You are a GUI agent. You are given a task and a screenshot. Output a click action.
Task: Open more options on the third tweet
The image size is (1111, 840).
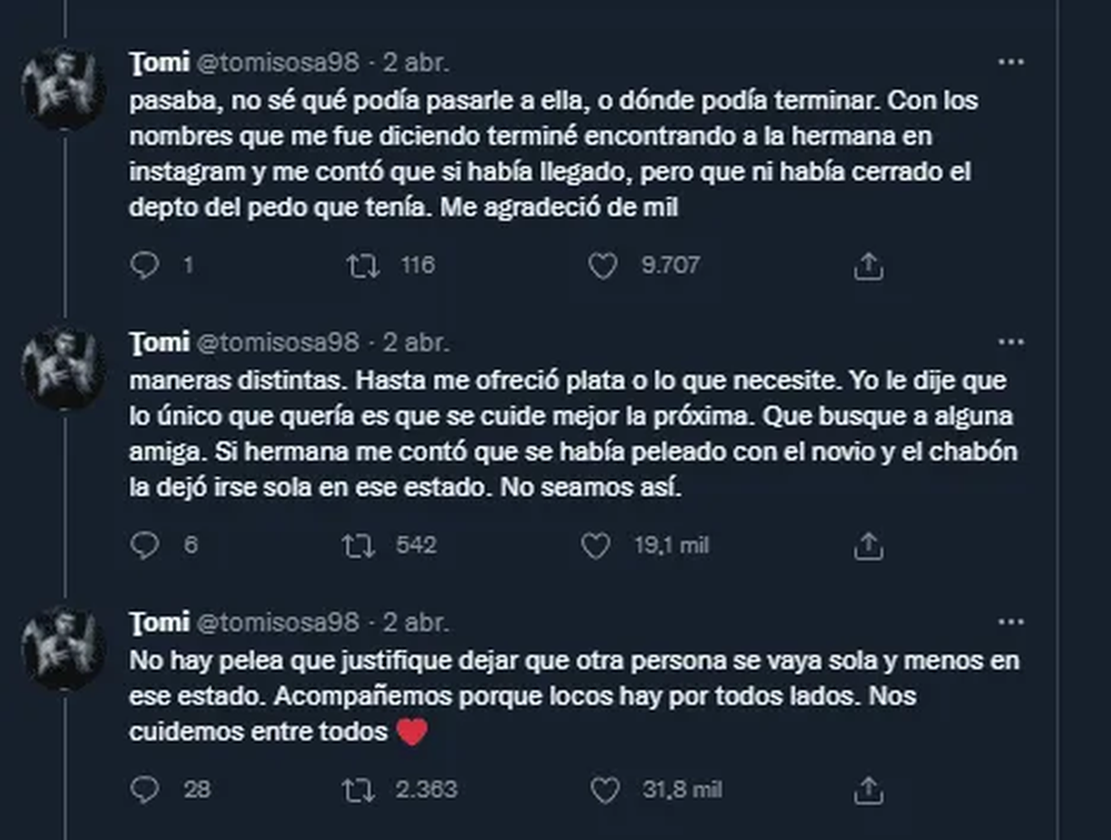[1010, 621]
